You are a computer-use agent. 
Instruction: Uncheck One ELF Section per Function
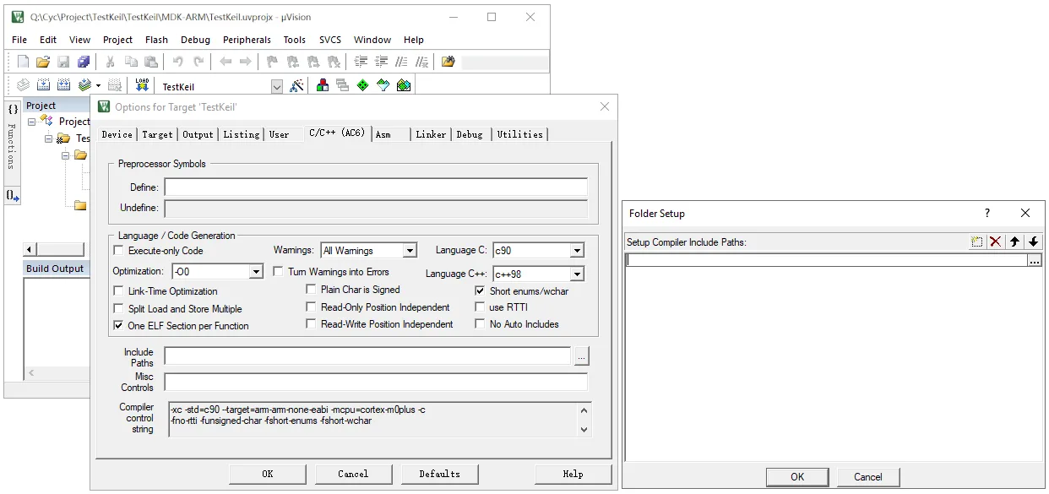[118, 326]
